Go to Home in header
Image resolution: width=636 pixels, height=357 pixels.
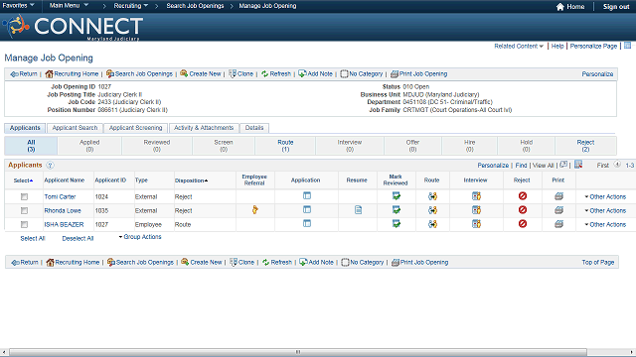[x=570, y=7]
